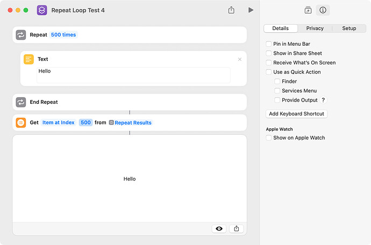Viewport: 371px width, 245px height.
Task: Change the 500 times repeat count
Action: tap(63, 35)
